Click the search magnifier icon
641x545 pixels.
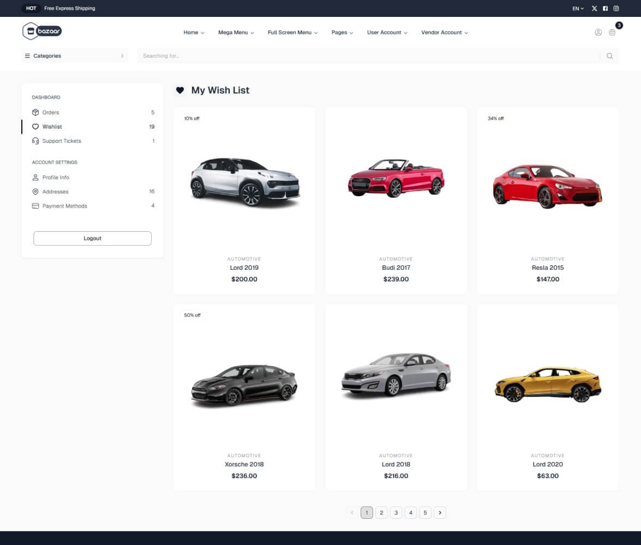click(609, 56)
